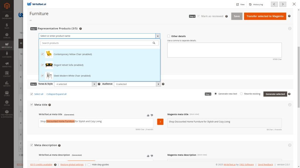
Task: Enable the Other details checkbox
Action: pos(169,36)
